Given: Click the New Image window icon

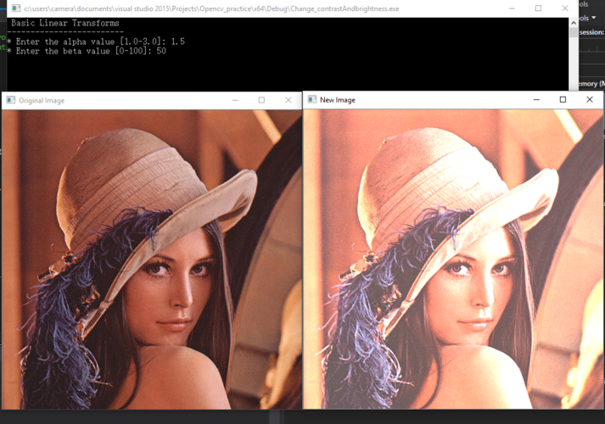Looking at the screenshot, I should coord(311,99).
